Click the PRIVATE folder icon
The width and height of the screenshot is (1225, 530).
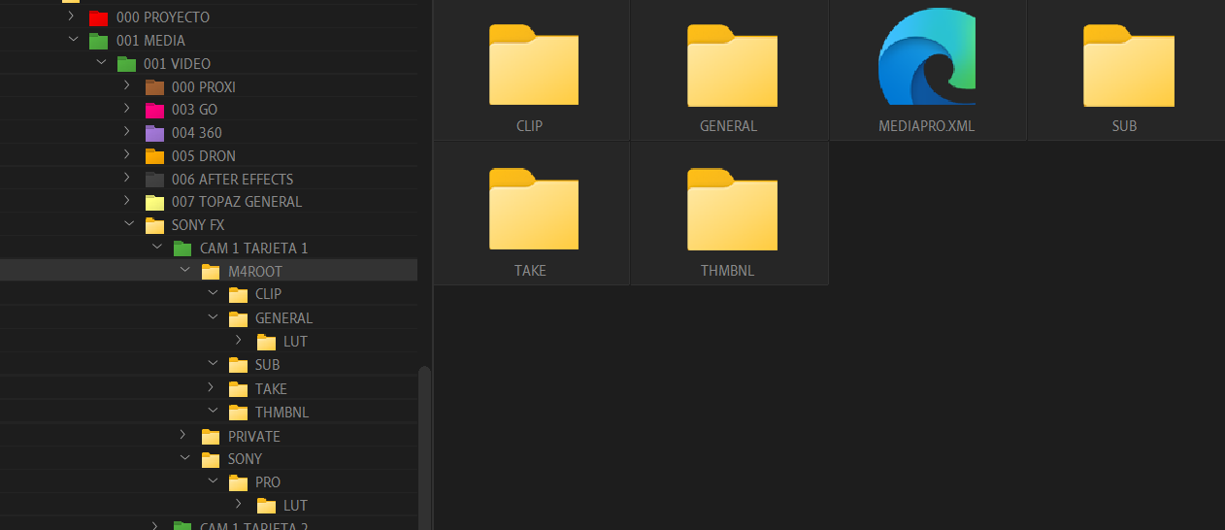tap(211, 437)
